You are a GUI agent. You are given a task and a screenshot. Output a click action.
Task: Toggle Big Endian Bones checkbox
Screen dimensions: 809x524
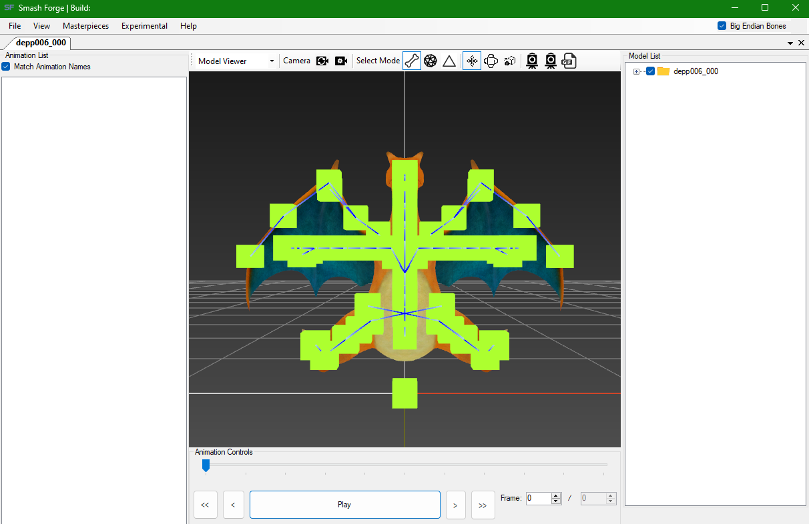[x=722, y=26]
